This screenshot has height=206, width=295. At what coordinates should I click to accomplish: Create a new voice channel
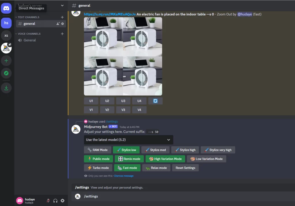click(62, 34)
